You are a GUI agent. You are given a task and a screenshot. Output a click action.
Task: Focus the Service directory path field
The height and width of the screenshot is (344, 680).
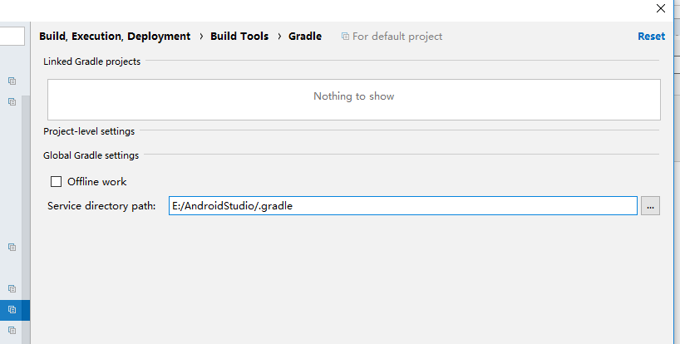point(403,206)
